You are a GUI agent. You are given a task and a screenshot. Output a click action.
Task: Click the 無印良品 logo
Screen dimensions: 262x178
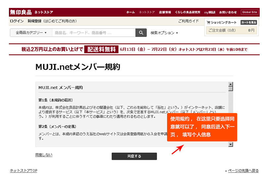21,12
